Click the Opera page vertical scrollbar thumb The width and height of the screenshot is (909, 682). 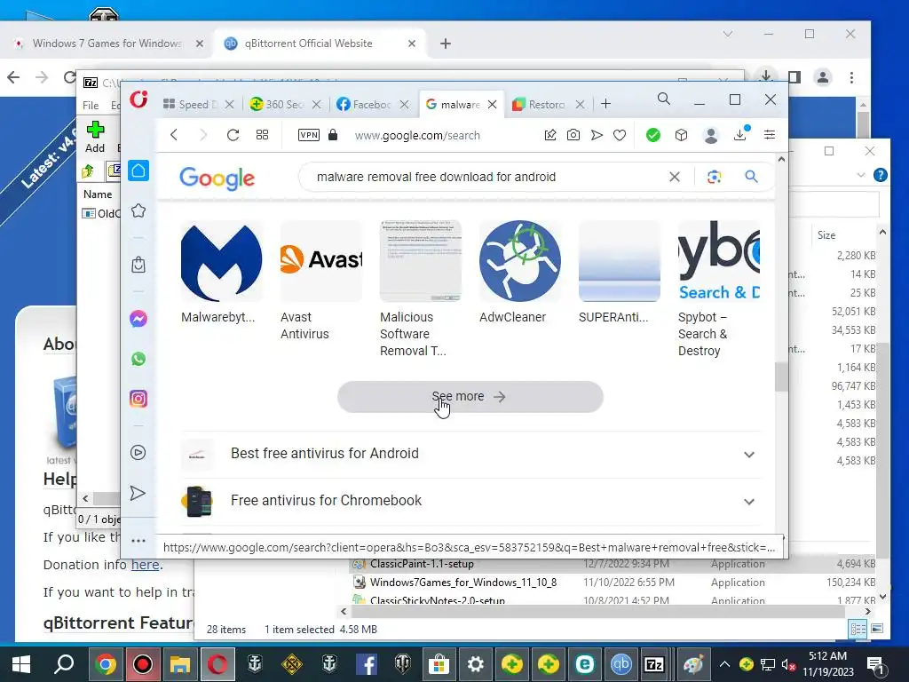click(781, 377)
